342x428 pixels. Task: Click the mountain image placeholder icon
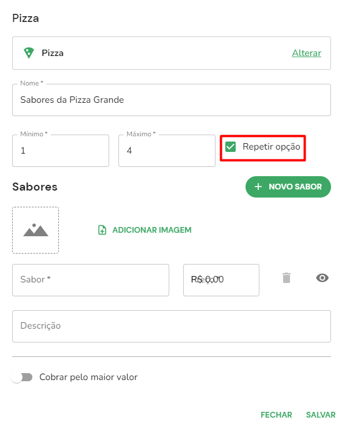click(x=35, y=230)
